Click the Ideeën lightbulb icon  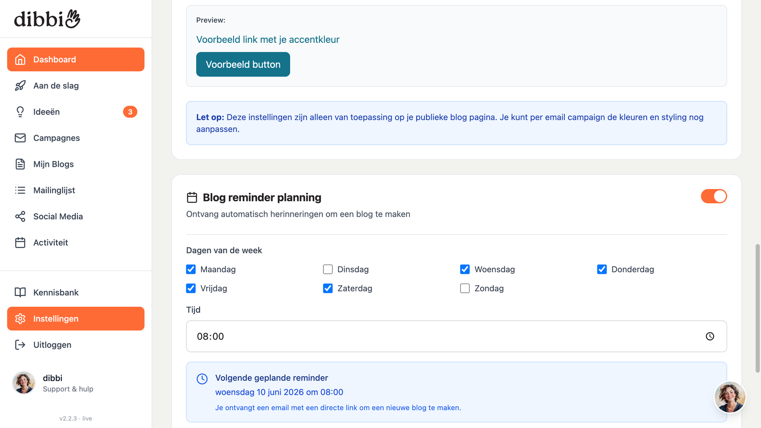20,112
